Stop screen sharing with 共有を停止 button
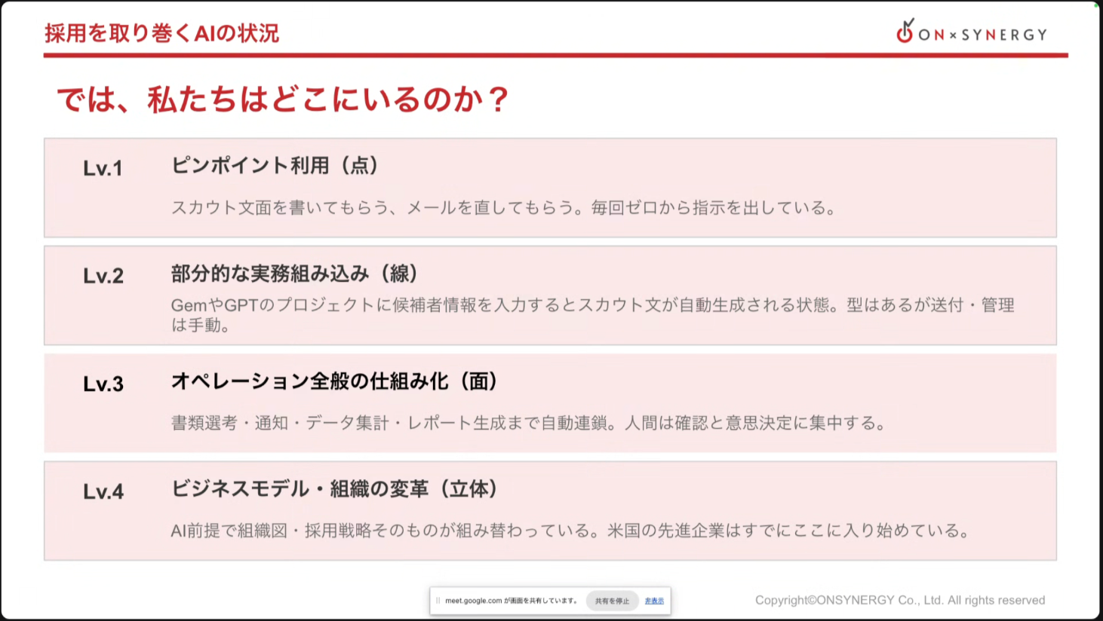The height and width of the screenshot is (621, 1103). pyautogui.click(x=612, y=601)
